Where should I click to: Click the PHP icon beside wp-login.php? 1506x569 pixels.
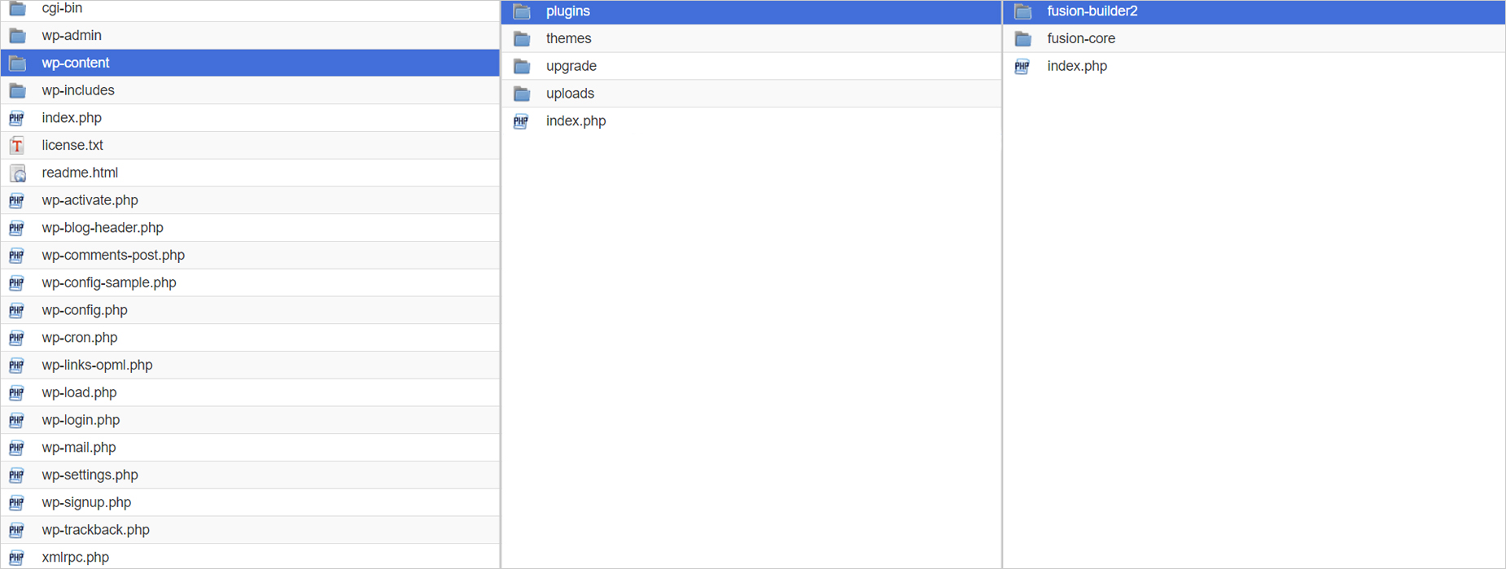tap(16, 420)
